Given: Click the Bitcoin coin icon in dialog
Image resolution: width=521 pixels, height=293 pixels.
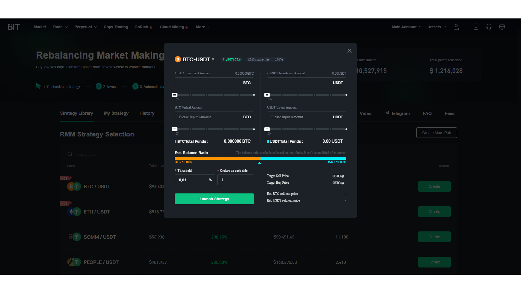Looking at the screenshot, I should coord(178,59).
